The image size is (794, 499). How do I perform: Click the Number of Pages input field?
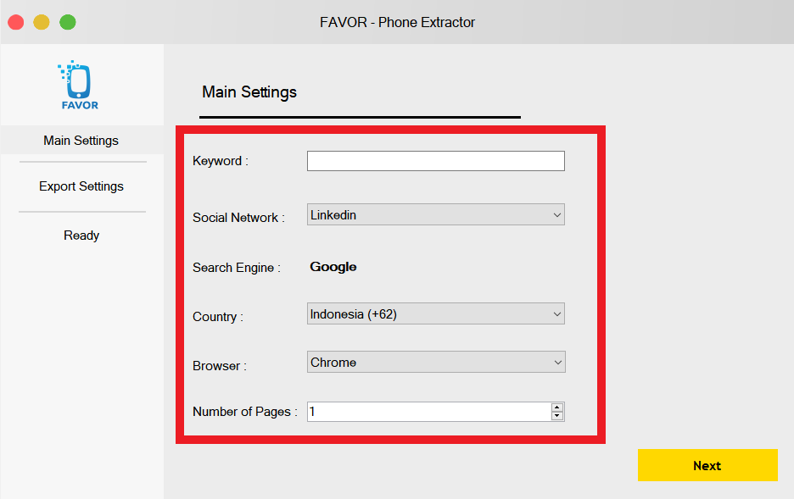429,412
